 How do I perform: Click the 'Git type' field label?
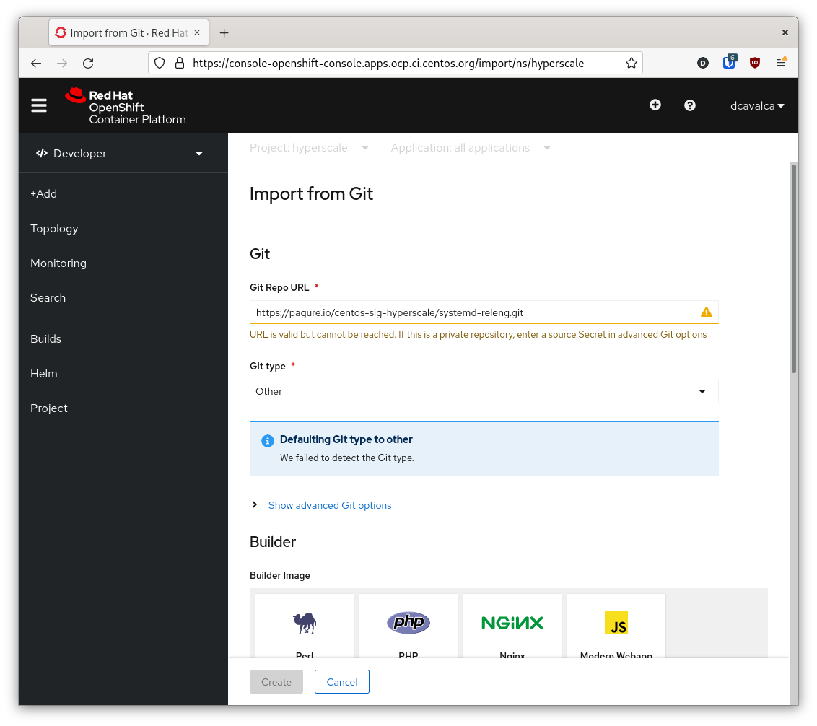click(x=267, y=366)
